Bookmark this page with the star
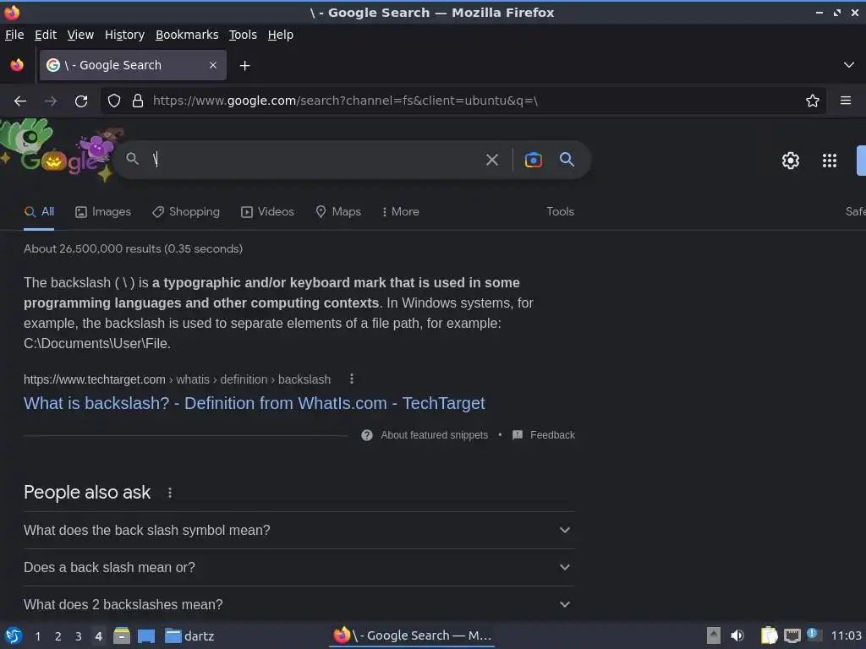Screen dimensions: 866x649 pyautogui.click(x=813, y=101)
